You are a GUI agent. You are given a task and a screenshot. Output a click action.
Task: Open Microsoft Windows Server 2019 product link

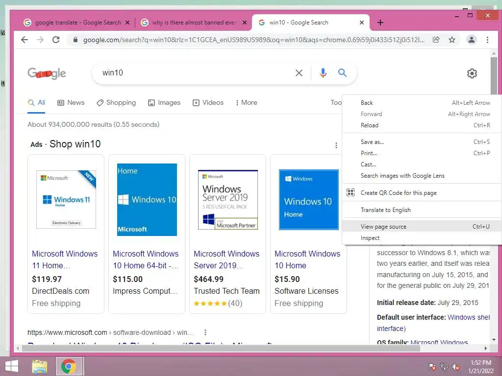(x=226, y=259)
